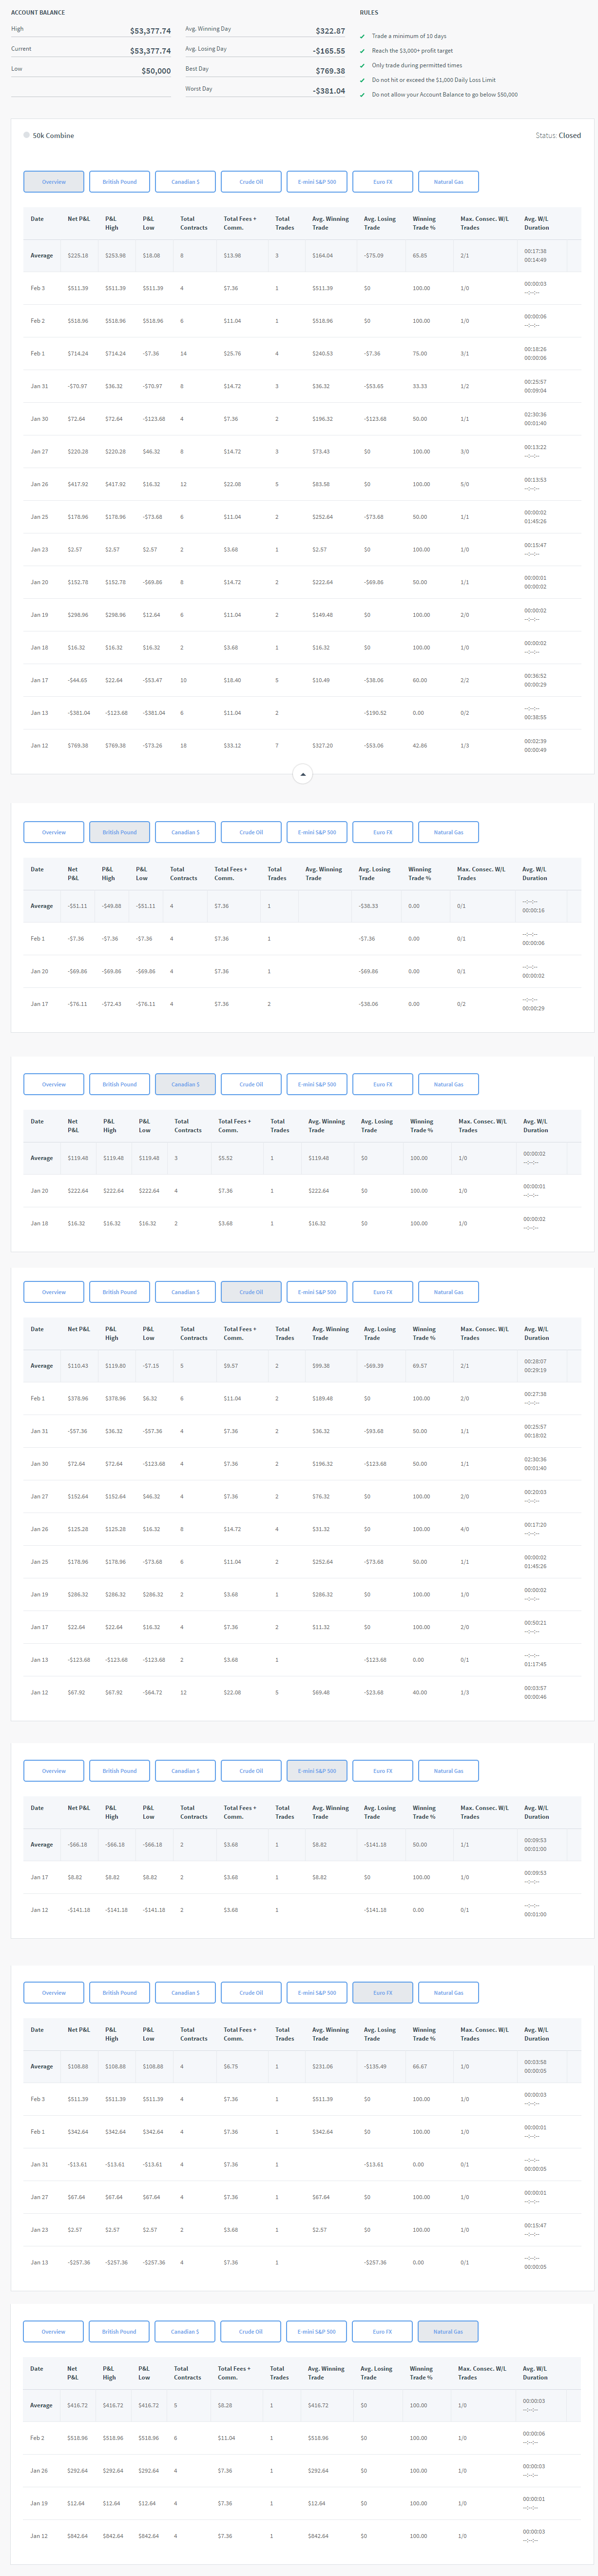This screenshot has height=2576, width=598.
Task: Click the collapse arrow below the Overview table
Action: pyautogui.click(x=302, y=774)
